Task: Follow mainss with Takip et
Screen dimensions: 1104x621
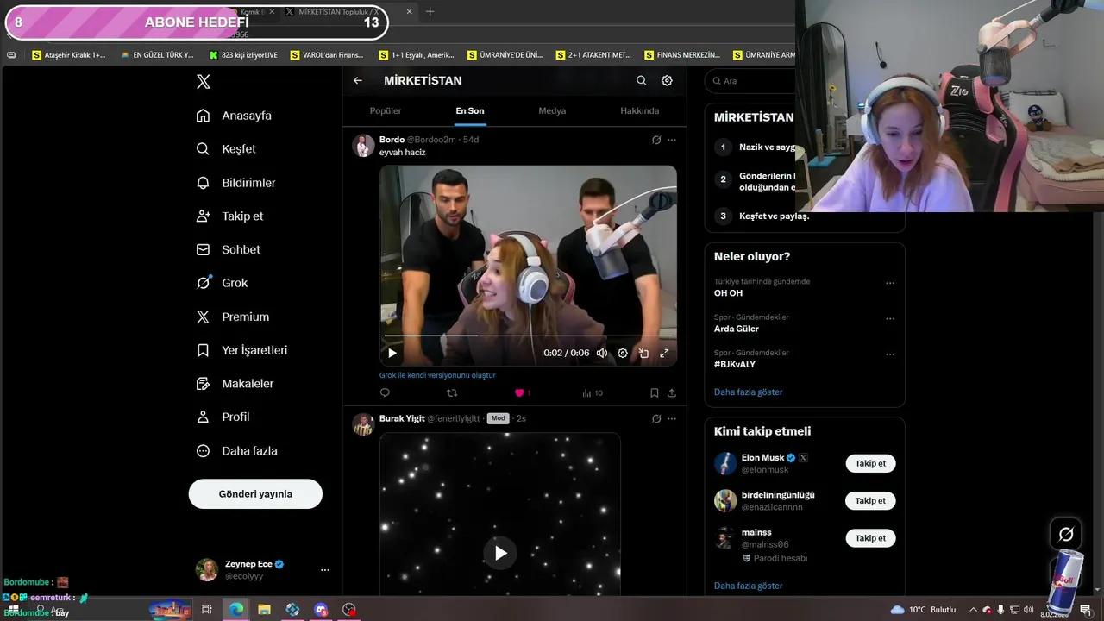Action: click(870, 537)
